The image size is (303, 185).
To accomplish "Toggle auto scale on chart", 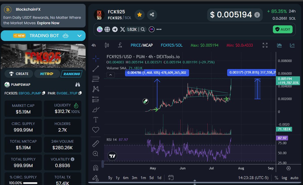I will tap(294, 178).
